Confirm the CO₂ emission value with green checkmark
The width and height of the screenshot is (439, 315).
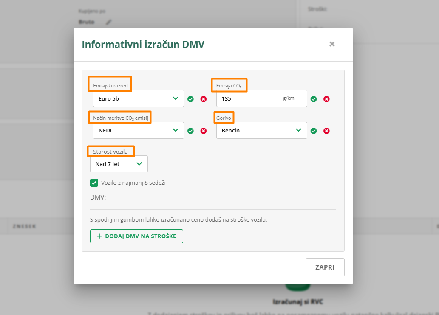[x=314, y=99]
